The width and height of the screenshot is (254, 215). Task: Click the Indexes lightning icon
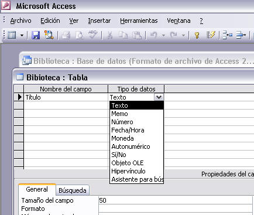click(x=211, y=35)
